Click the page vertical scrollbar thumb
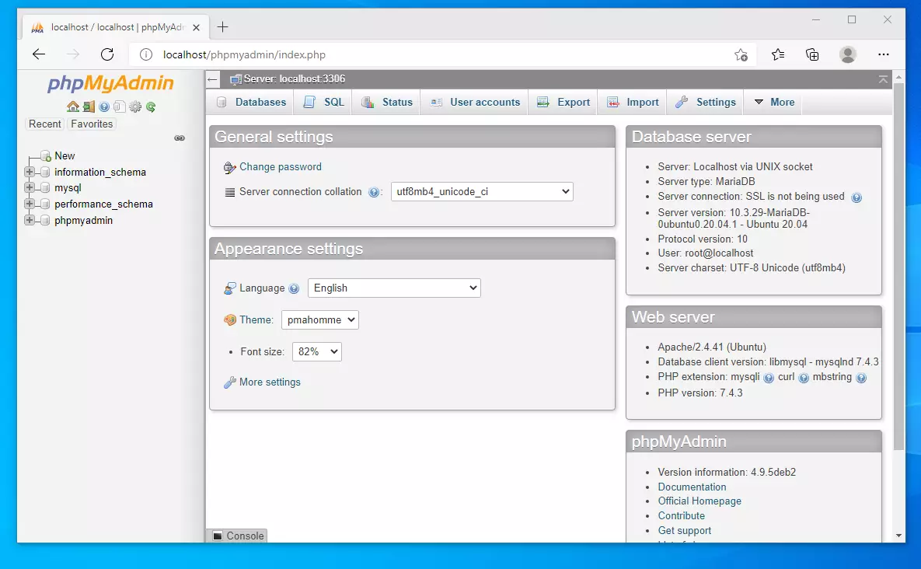The image size is (921, 569). [x=898, y=267]
